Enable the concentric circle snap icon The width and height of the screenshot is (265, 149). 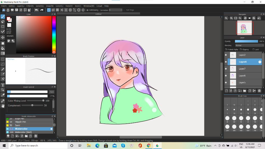70,10
